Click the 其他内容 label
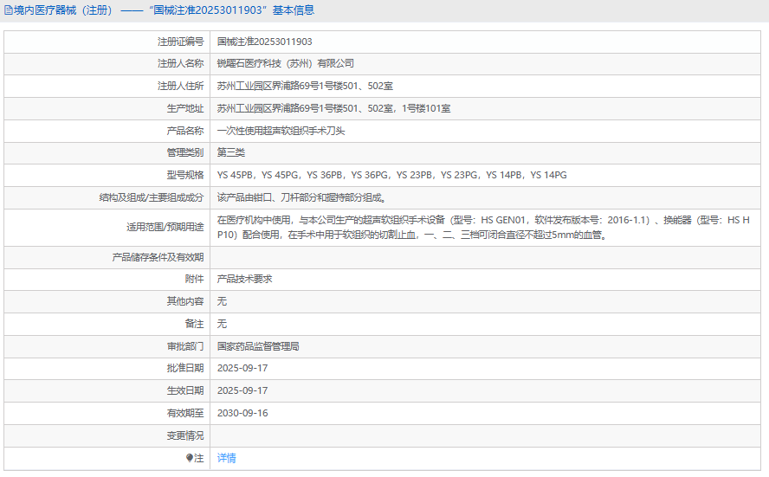This screenshot has width=769, height=477. click(185, 301)
